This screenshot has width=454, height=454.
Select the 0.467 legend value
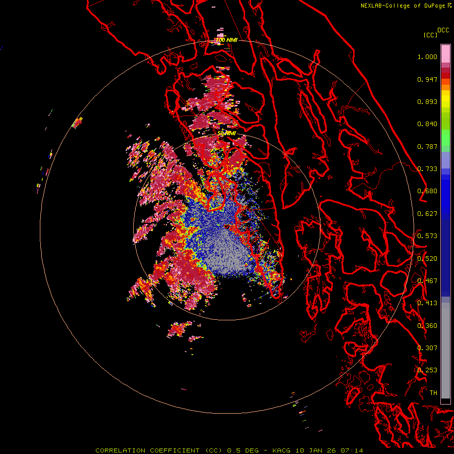[x=427, y=281]
